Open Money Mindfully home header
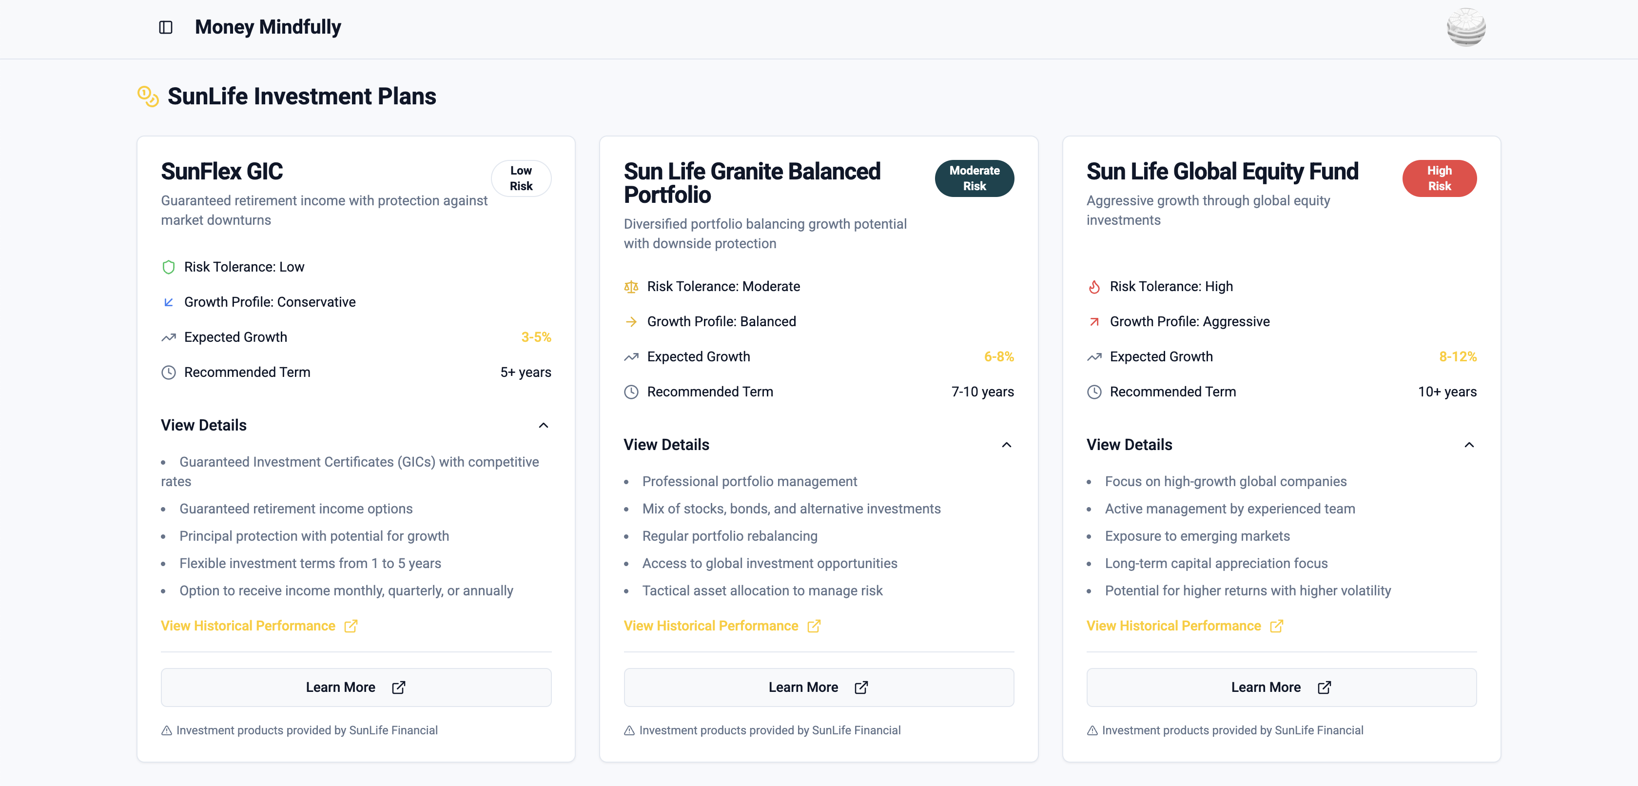This screenshot has width=1638, height=786. click(268, 27)
